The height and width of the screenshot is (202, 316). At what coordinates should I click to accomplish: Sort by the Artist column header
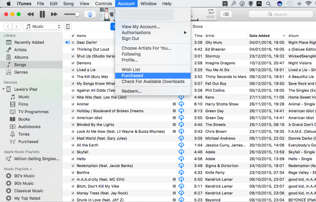click(x=226, y=36)
